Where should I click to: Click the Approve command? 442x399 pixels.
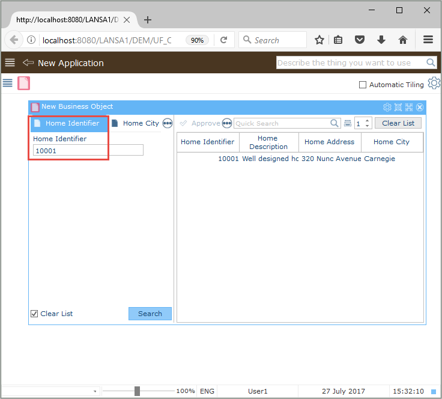pyautogui.click(x=200, y=123)
